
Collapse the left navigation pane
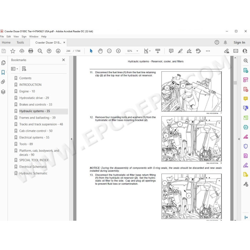pyautogui.click(x=71, y=139)
